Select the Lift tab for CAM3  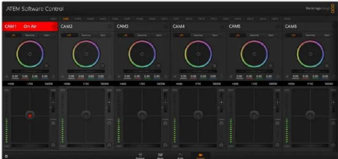pyautogui.click(x=125, y=35)
